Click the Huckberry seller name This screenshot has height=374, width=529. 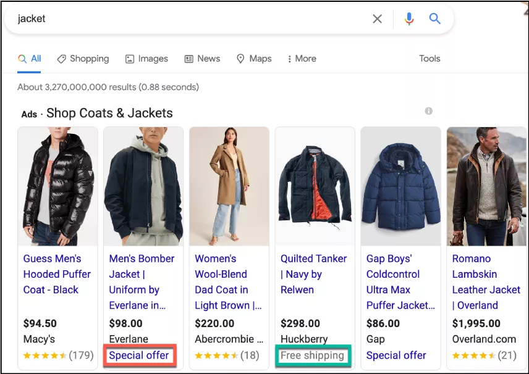coord(304,339)
